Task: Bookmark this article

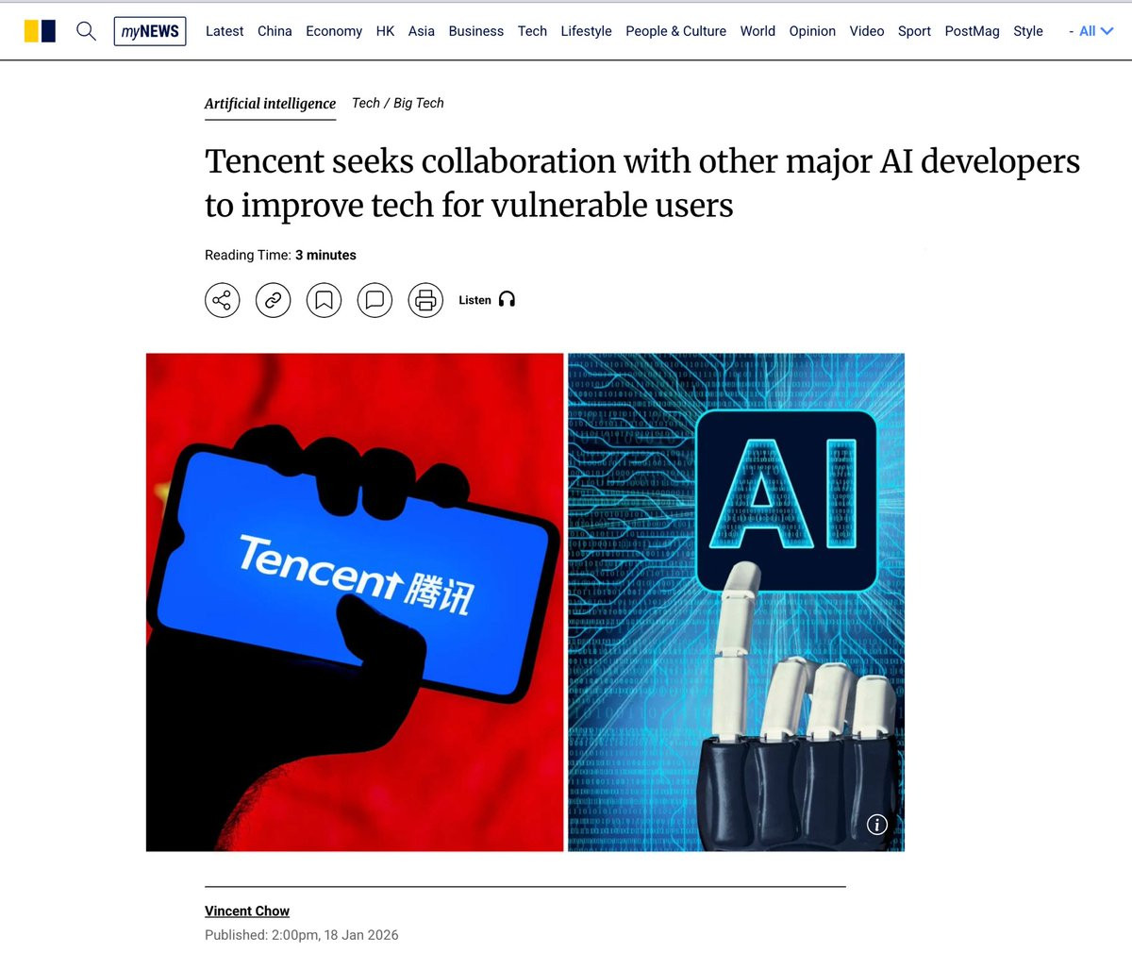Action: [324, 300]
